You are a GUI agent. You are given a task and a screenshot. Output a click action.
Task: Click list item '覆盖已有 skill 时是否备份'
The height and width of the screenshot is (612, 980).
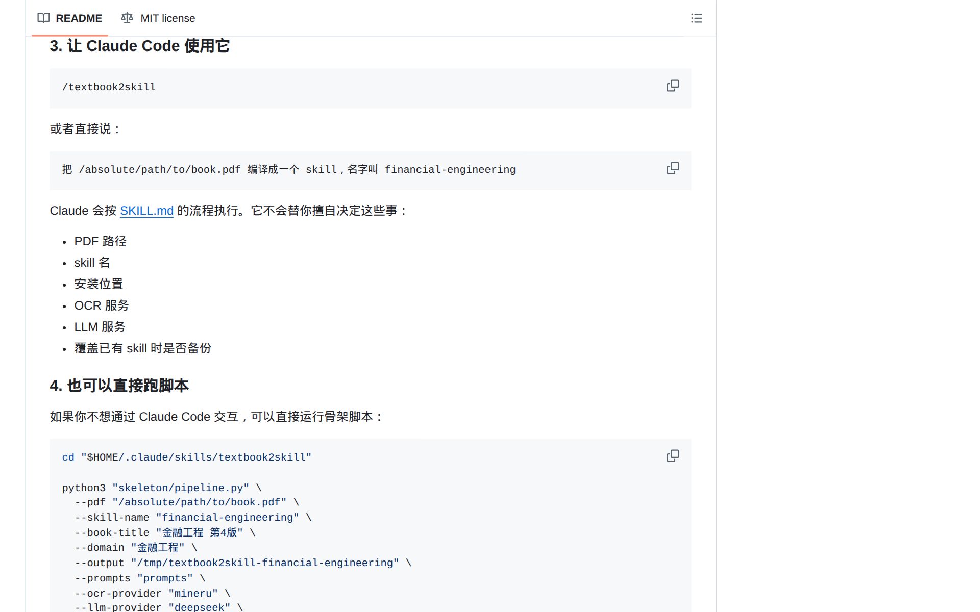pyautogui.click(x=143, y=348)
